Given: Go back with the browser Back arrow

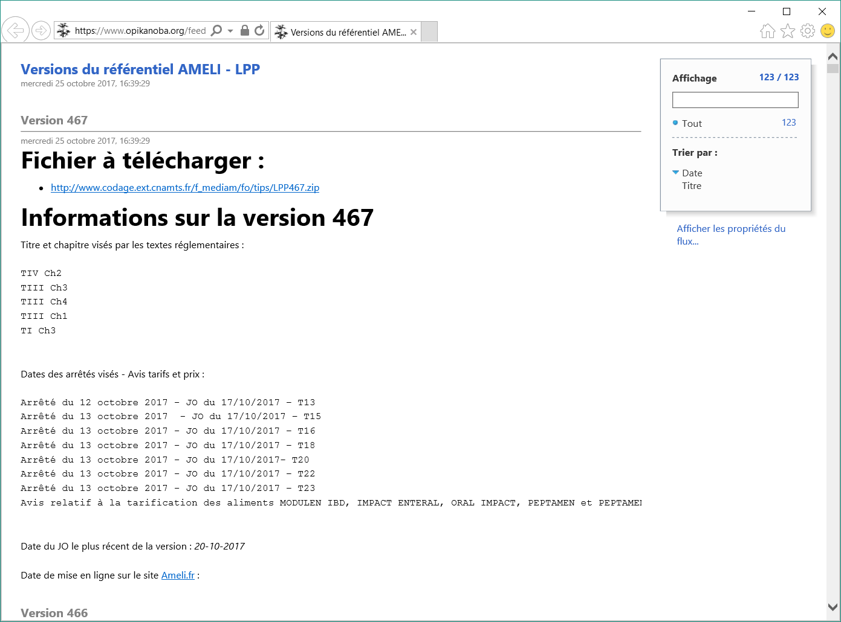Looking at the screenshot, I should (16, 30).
